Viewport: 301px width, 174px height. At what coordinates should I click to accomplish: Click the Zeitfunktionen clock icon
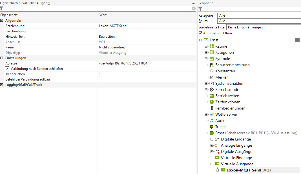click(212, 102)
